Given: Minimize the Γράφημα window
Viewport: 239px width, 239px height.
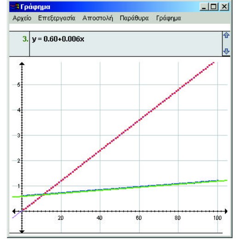Looking at the screenshot, I should 204,7.
